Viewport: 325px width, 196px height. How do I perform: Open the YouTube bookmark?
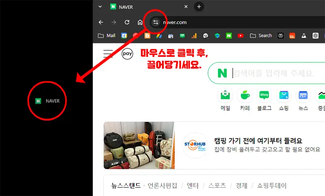click(240, 36)
